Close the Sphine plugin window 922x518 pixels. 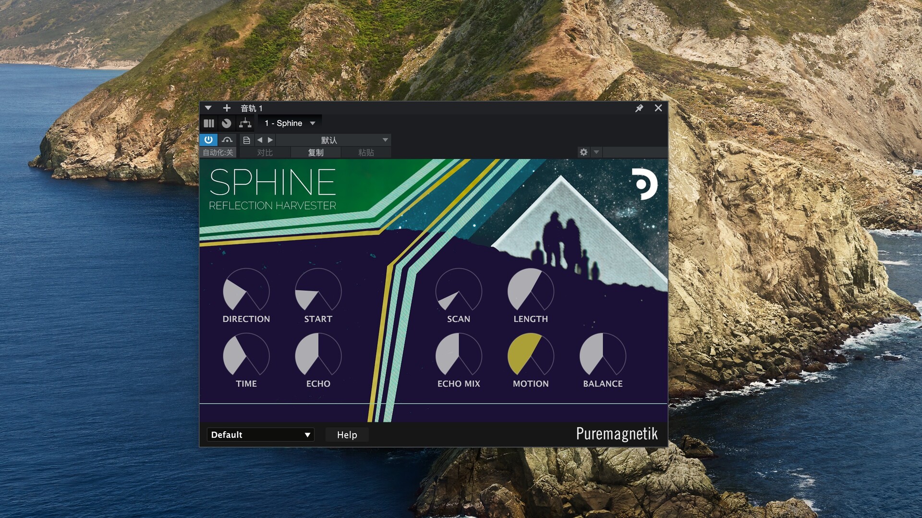[658, 108]
